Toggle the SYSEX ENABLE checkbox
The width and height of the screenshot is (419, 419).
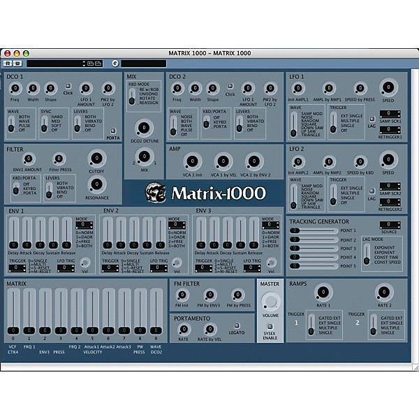pyautogui.click(x=270, y=326)
